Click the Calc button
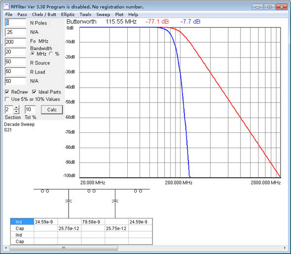This screenshot has width=291, height=254. point(52,110)
